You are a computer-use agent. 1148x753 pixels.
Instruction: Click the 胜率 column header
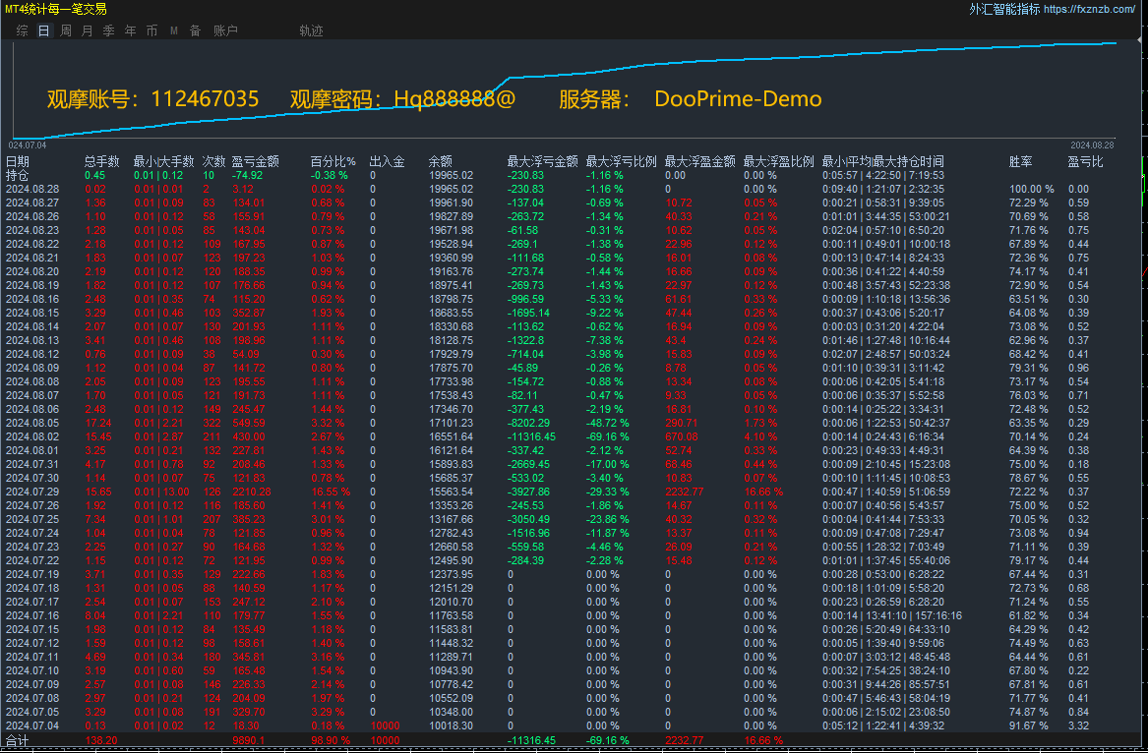click(x=1021, y=162)
